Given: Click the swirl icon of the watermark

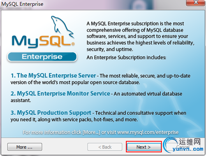Looking at the screenshot, I should tap(171, 145).
